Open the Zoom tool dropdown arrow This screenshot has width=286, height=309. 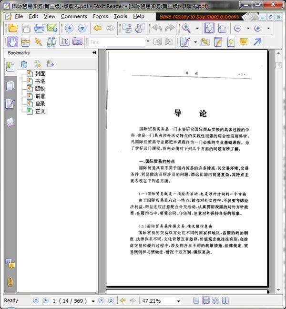(x=197, y=29)
